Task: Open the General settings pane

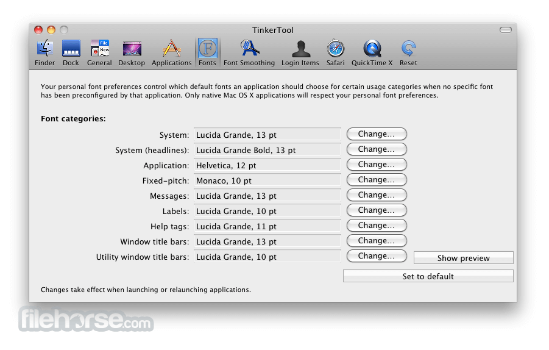Action: coord(99,52)
